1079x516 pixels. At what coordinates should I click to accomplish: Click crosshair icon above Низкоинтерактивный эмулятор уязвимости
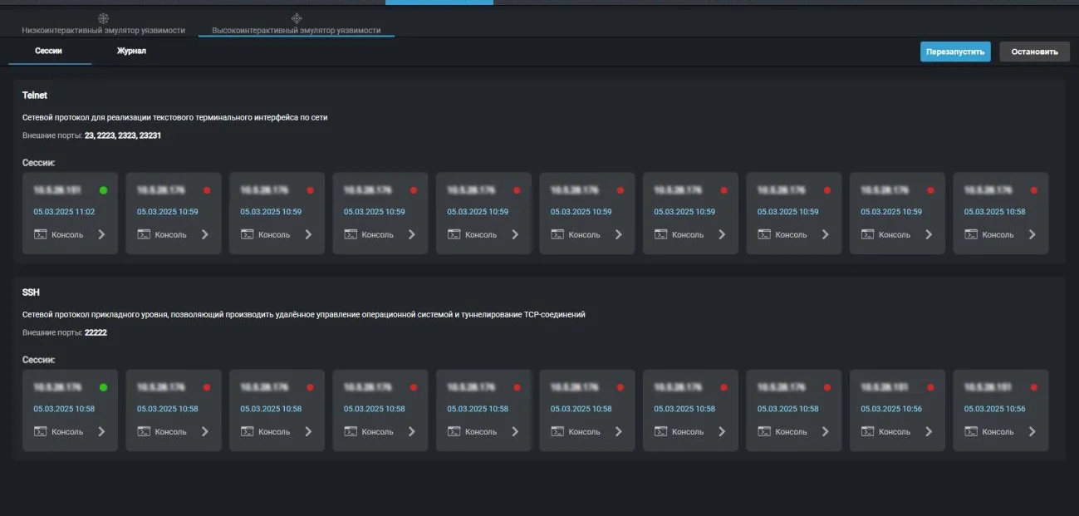coord(103,17)
